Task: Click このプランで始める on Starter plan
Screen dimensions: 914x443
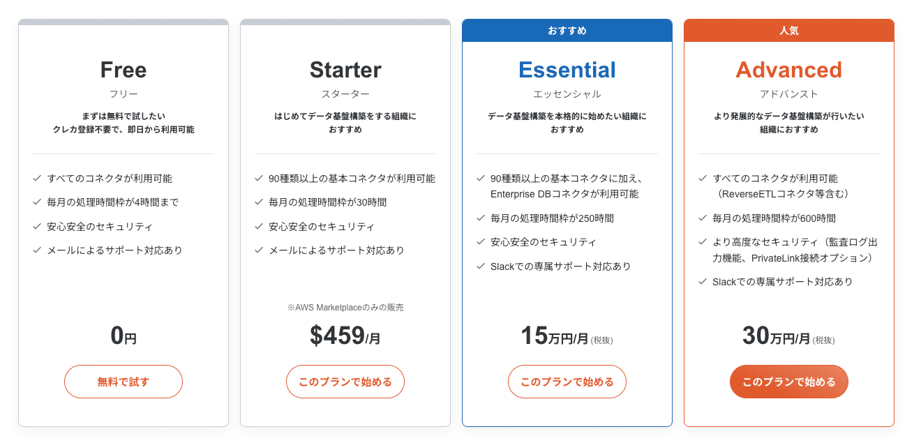Action: pos(345,382)
